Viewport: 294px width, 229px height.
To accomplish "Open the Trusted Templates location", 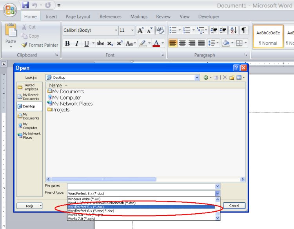I will pyautogui.click(x=29, y=87).
